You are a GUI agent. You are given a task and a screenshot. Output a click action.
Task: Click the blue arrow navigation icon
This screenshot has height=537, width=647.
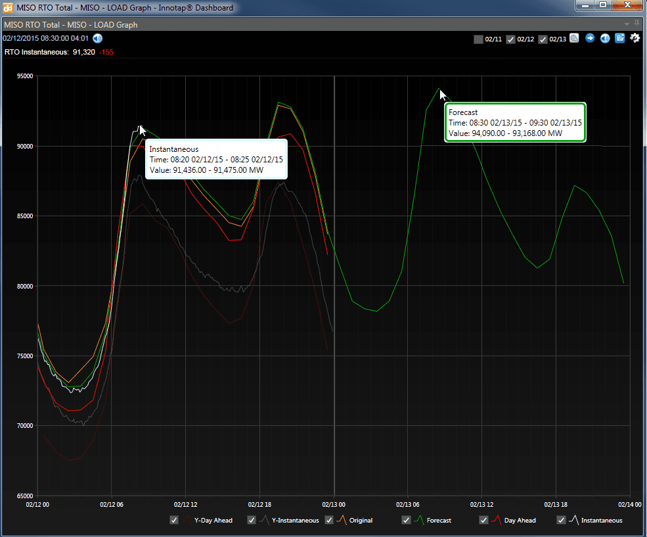(590, 38)
